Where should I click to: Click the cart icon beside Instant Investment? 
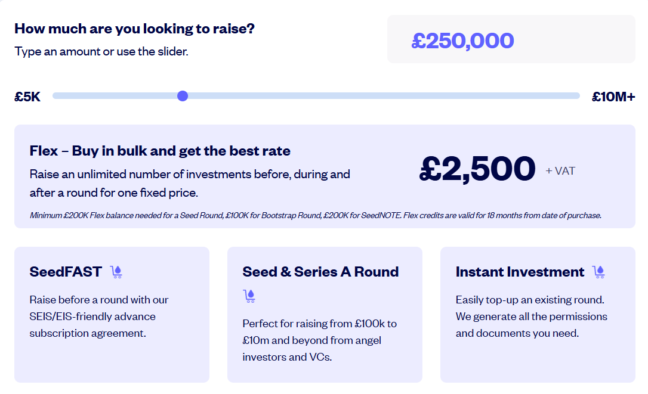598,272
